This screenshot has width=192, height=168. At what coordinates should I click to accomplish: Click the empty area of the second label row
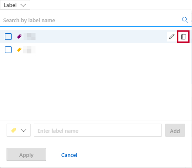(x=110, y=50)
